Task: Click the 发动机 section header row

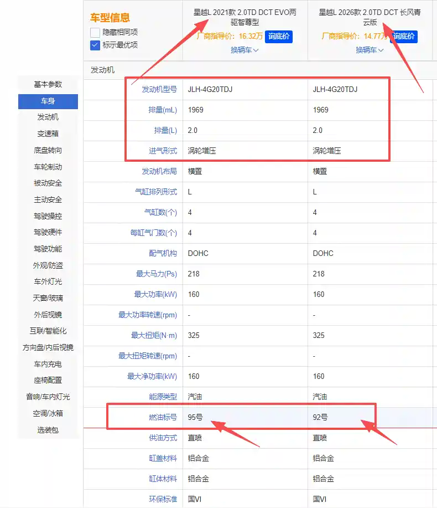Action: [x=260, y=70]
